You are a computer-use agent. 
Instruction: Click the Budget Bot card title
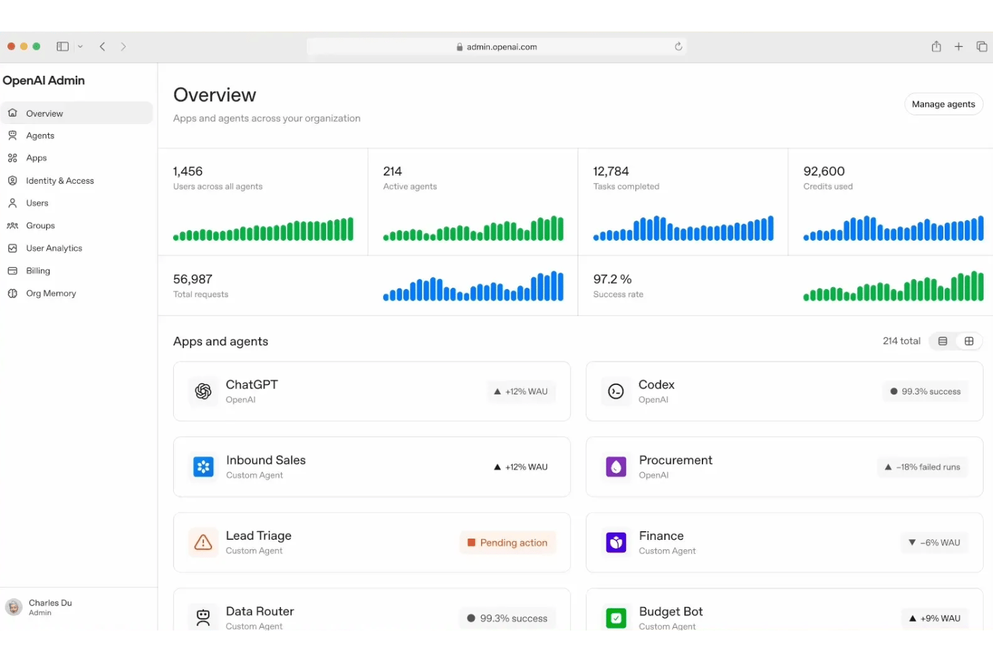pos(671,612)
